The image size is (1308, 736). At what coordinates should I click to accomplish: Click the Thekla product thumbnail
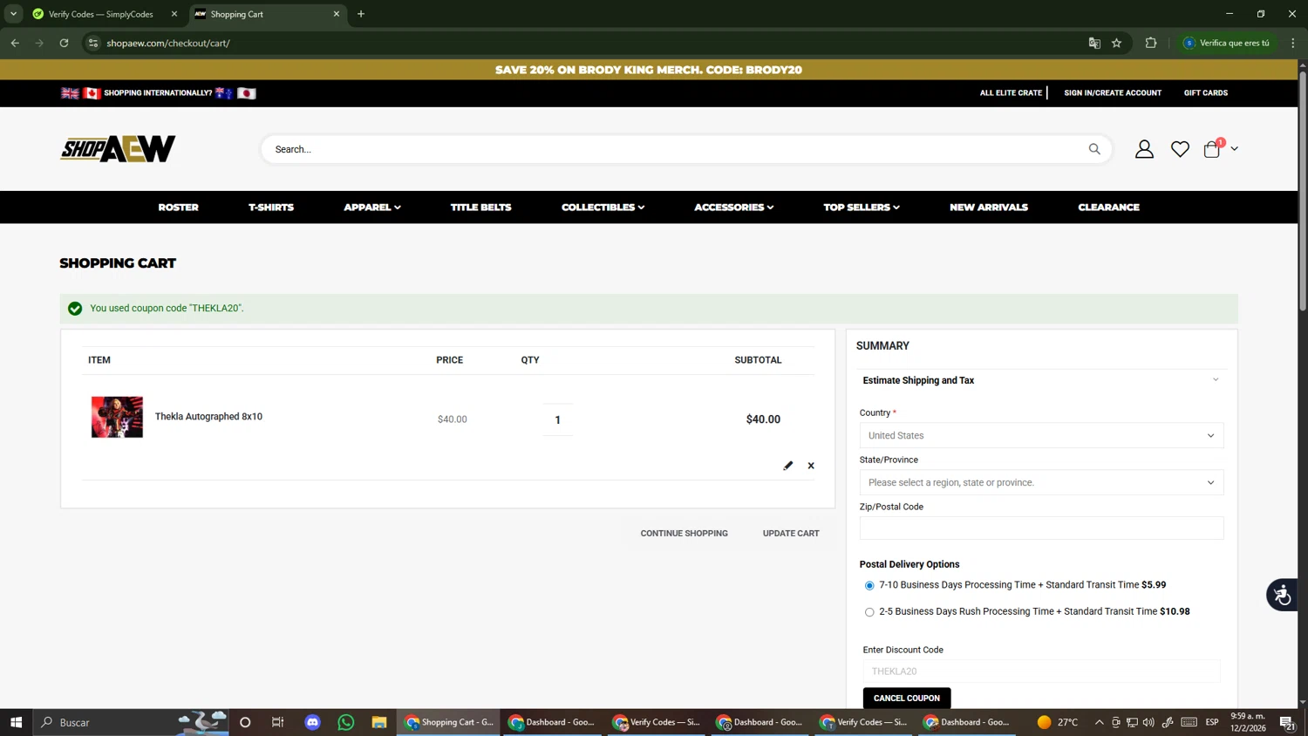[x=117, y=417]
